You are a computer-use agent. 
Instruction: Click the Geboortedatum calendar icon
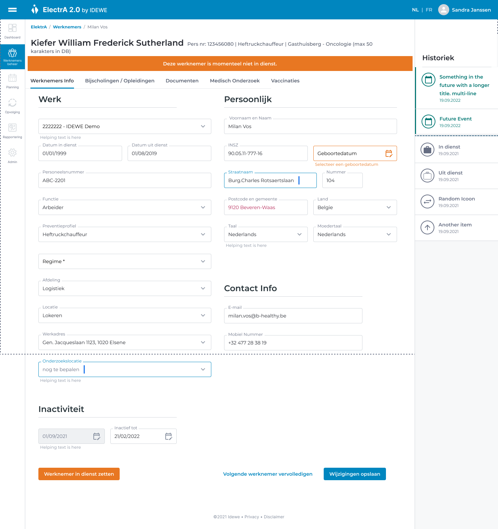pos(389,153)
